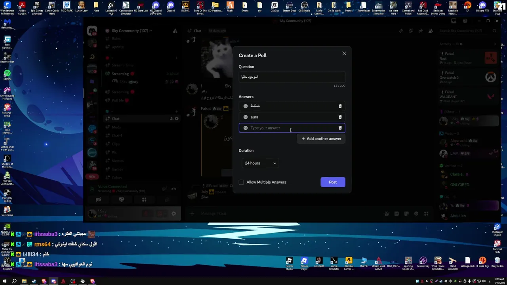Select the CapCut desktop icon
The height and width of the screenshot is (285, 507).
tap(274, 7)
